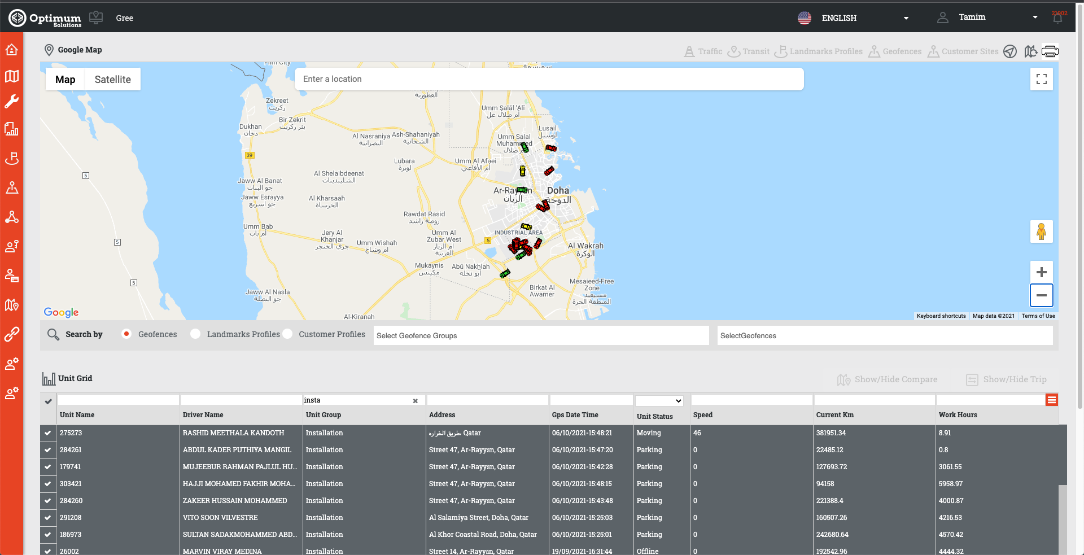This screenshot has height=555, width=1084.
Task: Open the customer sites pin sidebar icon
Action: point(12,187)
